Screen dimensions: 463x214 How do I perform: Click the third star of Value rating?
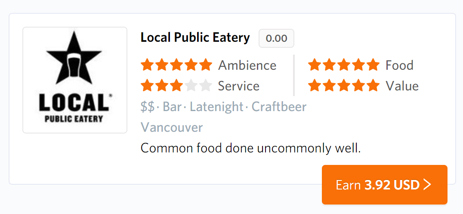click(x=344, y=86)
